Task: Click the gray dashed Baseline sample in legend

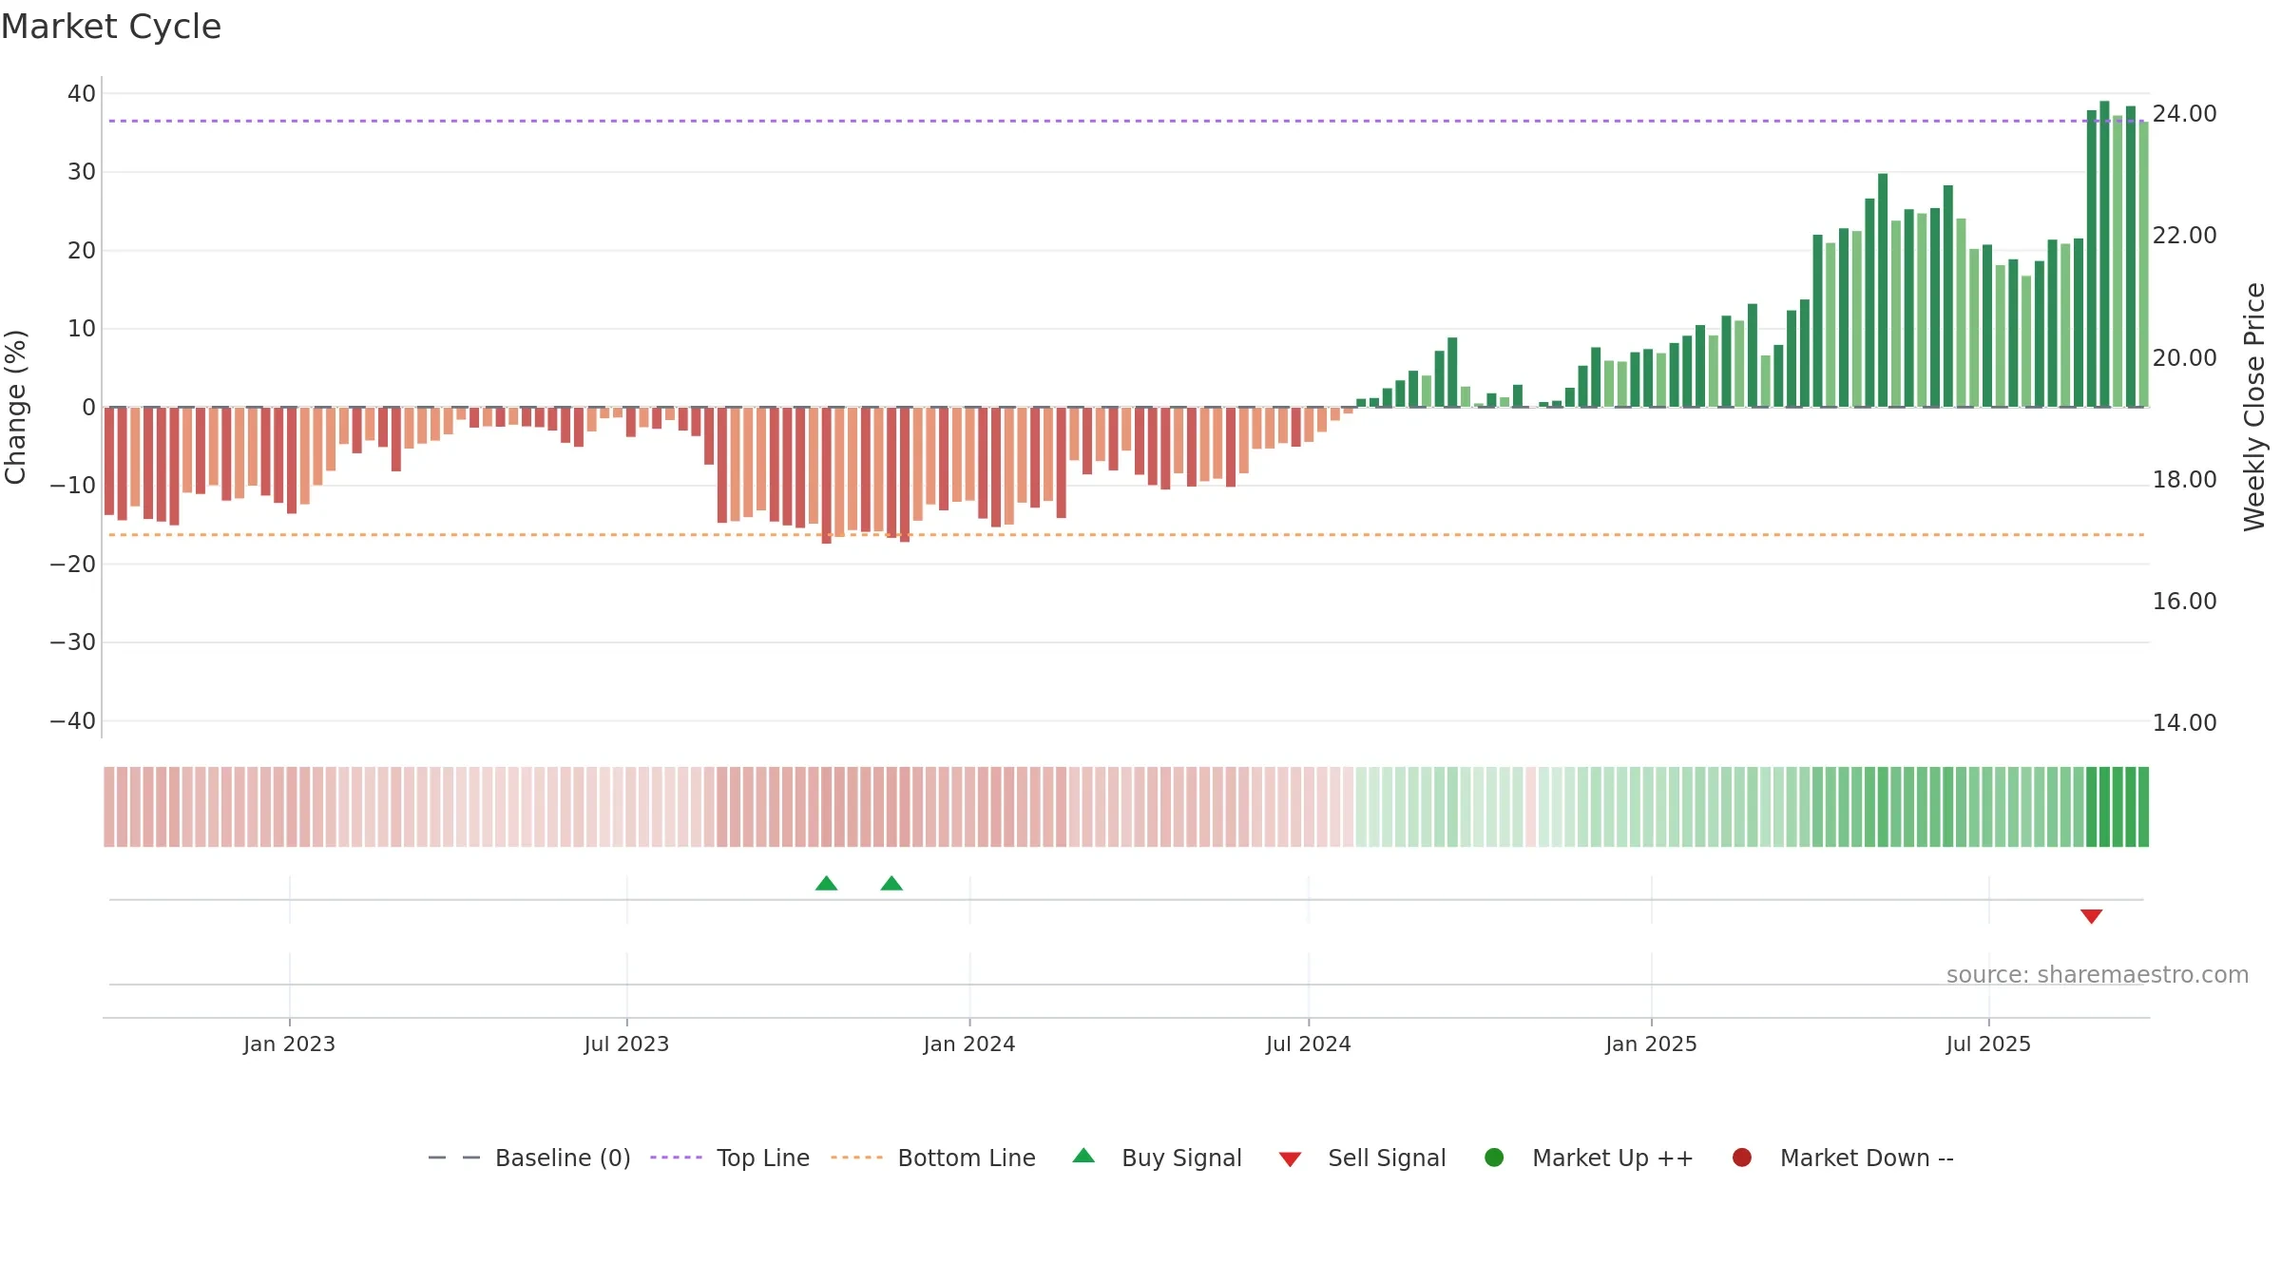Action: [454, 1158]
